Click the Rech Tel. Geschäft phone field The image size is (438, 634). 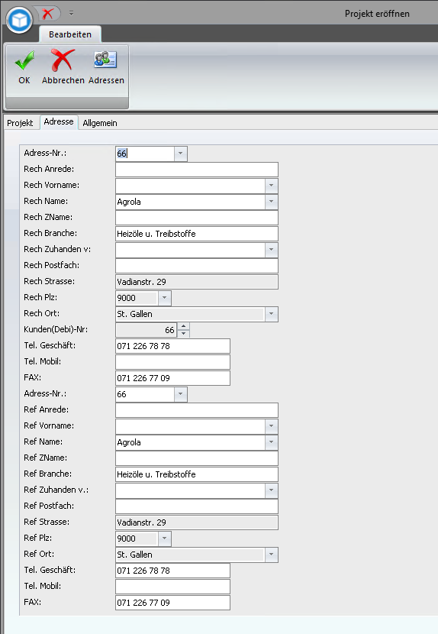coord(172,346)
